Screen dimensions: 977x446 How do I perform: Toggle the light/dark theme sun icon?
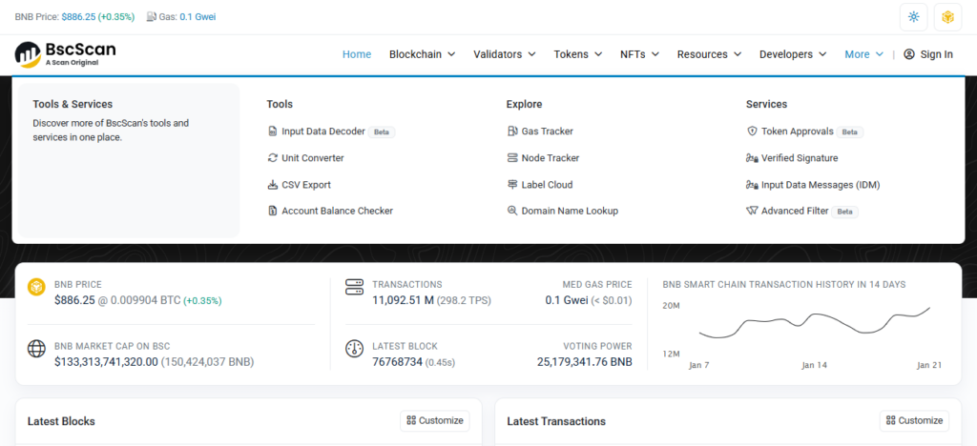coord(914,16)
